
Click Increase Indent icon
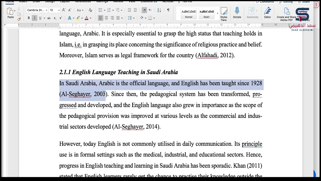(135, 10)
